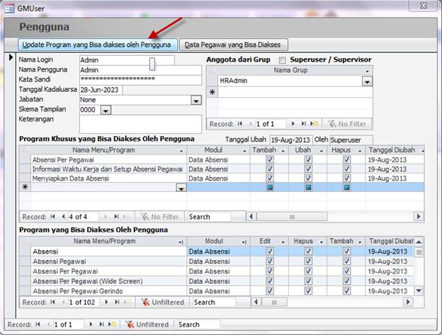The image size is (442, 335).
Task: Select 'Absensi Pegawai' program name cell
Action: [x=108, y=261]
